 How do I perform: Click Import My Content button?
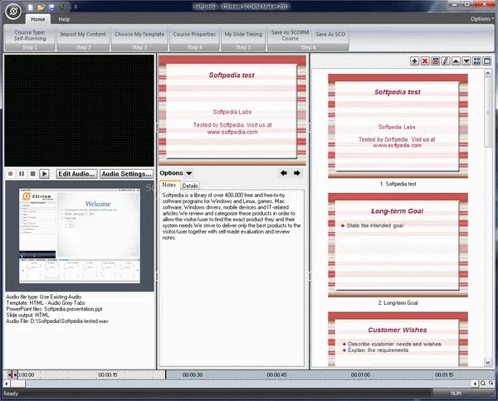pyautogui.click(x=83, y=34)
